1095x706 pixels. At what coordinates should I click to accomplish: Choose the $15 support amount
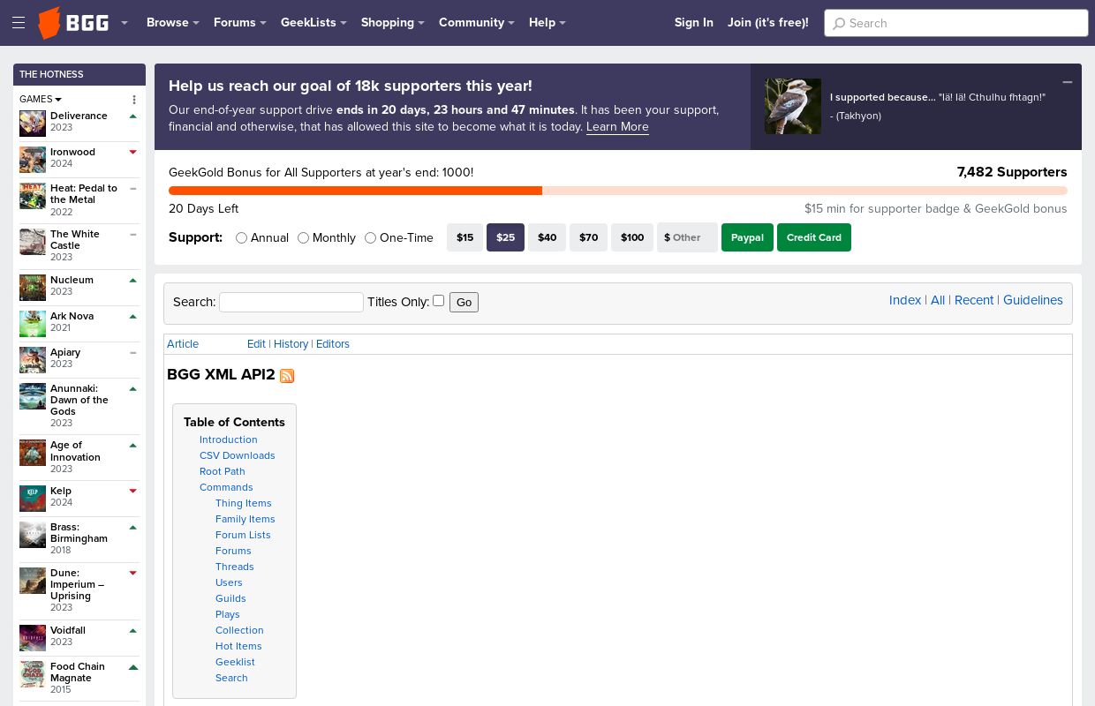465,237
